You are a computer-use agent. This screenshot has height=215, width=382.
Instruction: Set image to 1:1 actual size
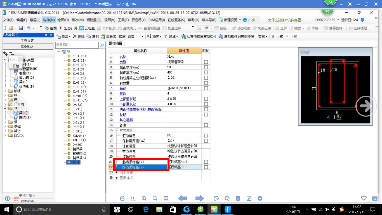[x=133, y=198]
